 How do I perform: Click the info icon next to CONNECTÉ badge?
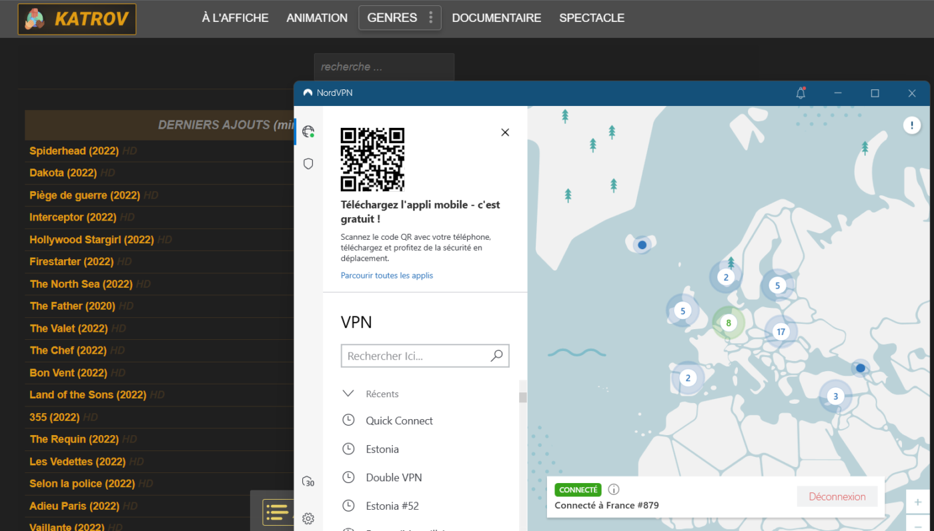[614, 490]
